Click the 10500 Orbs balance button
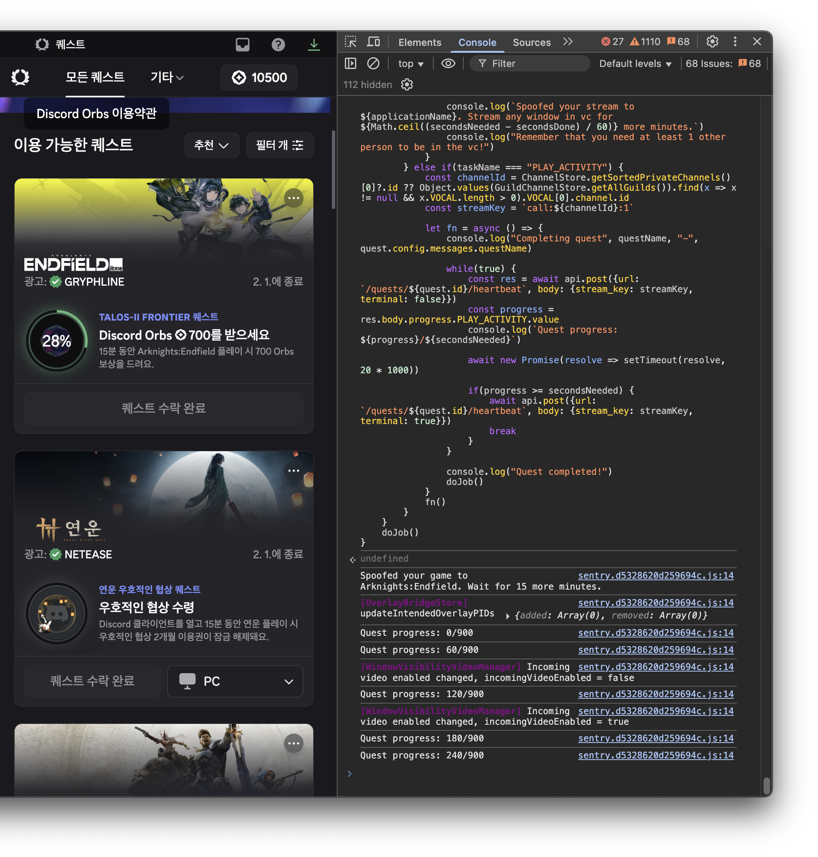 (x=259, y=78)
